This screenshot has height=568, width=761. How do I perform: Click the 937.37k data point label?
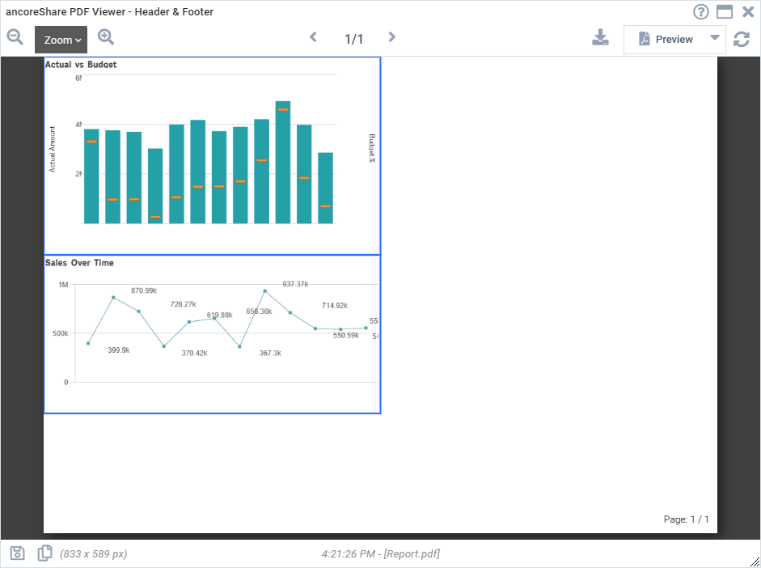pos(295,284)
